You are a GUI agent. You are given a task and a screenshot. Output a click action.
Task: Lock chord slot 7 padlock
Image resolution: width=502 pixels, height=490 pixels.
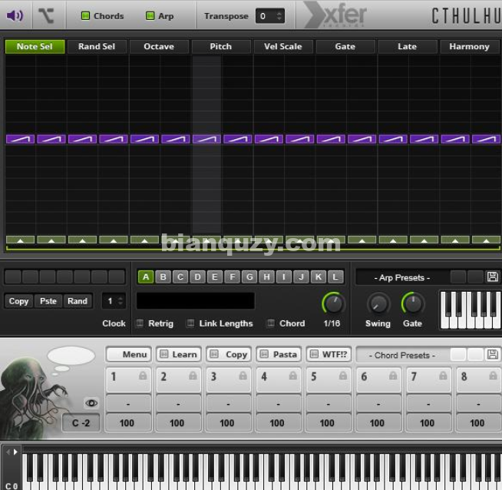pos(443,376)
